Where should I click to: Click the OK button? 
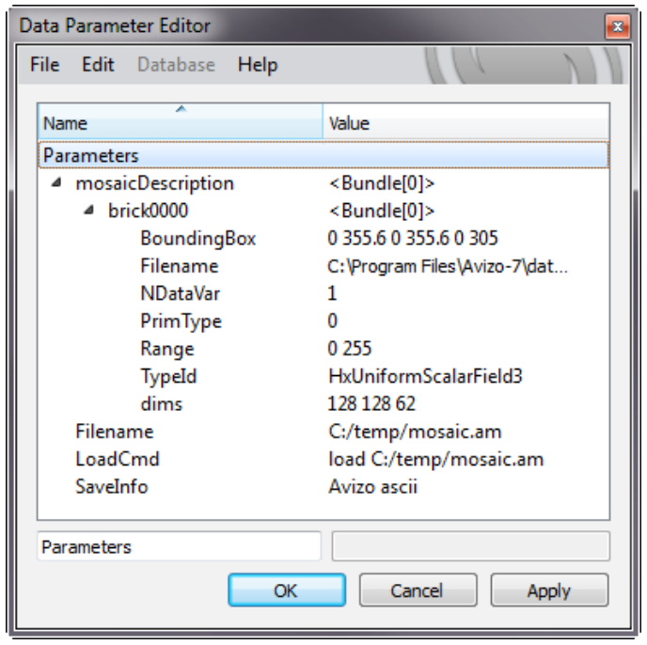287,590
